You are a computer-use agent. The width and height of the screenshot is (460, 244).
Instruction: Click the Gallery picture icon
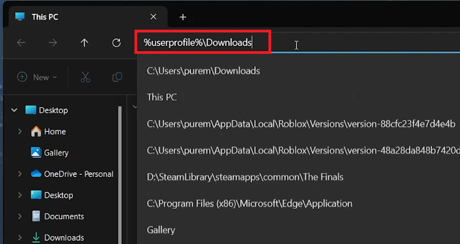pyautogui.click(x=36, y=153)
